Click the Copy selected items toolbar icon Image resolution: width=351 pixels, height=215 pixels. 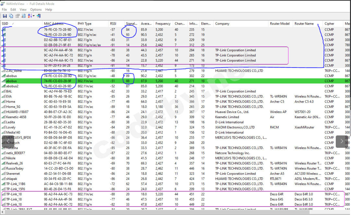[x=11, y=16]
